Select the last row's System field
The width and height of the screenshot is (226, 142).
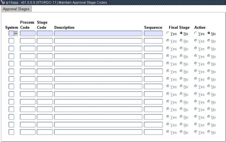pos(11,132)
